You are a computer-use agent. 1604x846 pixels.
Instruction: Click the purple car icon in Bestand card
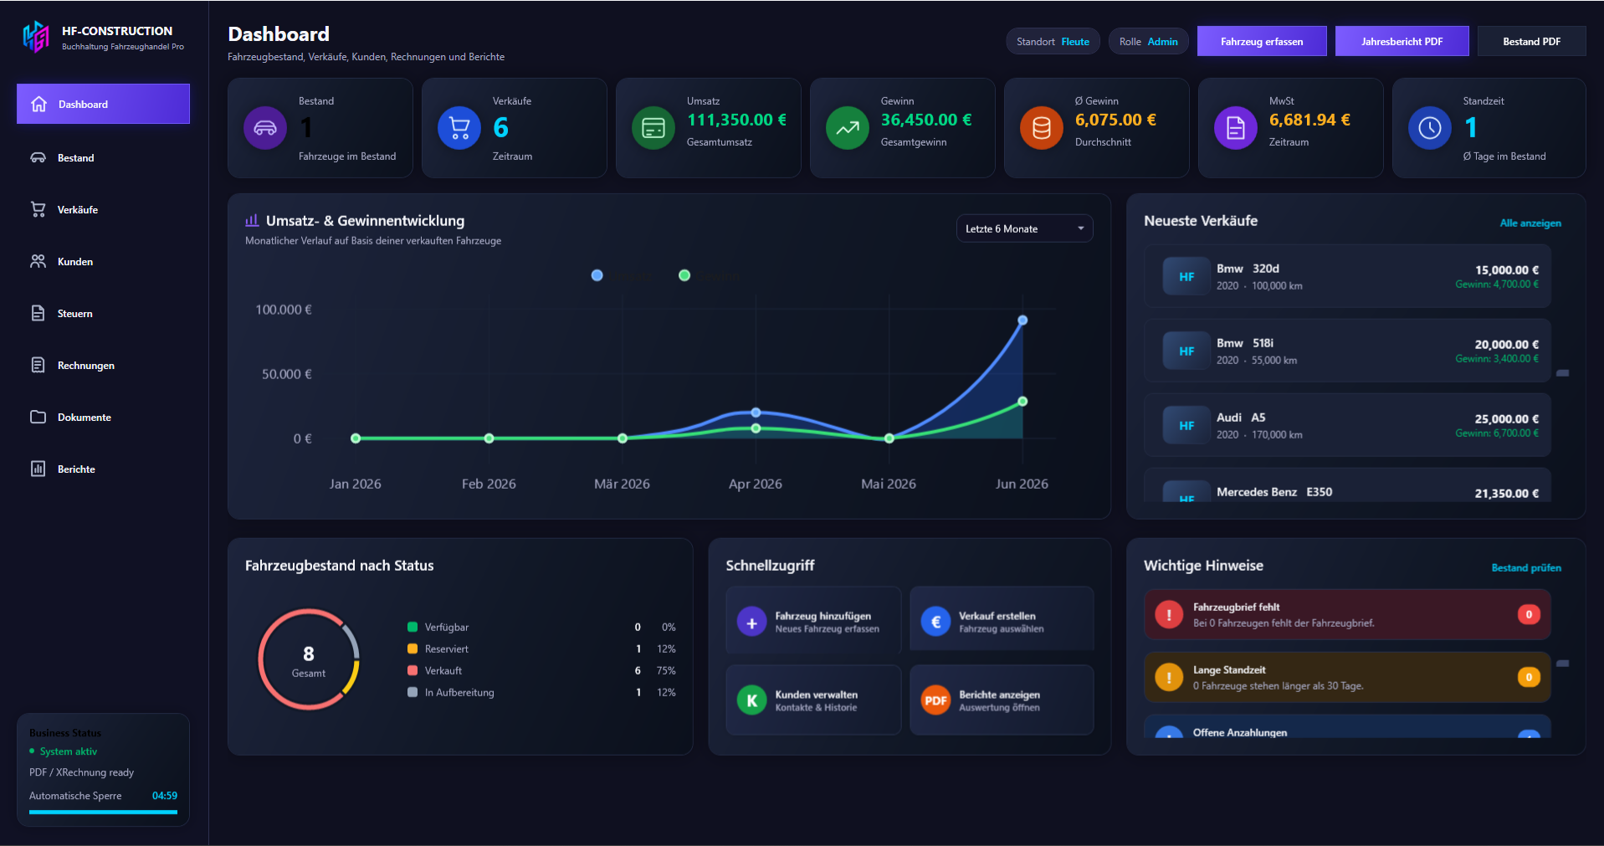[x=265, y=128]
